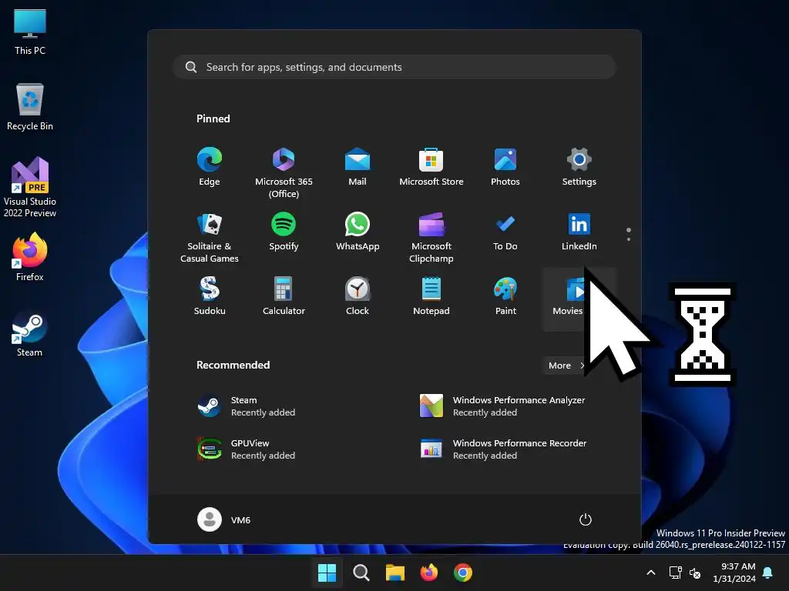
Task: Launch Firefox from the taskbar
Action: coord(428,573)
